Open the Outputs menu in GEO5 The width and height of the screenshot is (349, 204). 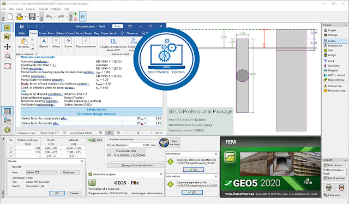click(43, 9)
